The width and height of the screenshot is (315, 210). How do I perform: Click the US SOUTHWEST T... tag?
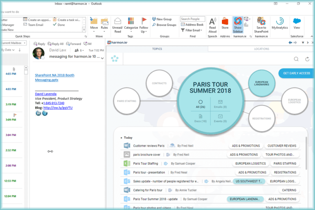249,181
